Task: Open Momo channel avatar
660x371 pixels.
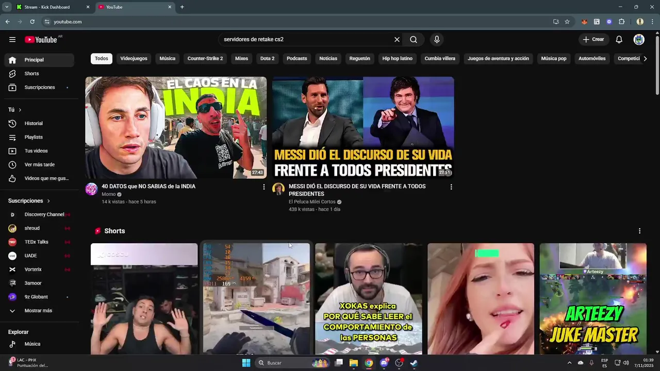Action: click(x=91, y=189)
